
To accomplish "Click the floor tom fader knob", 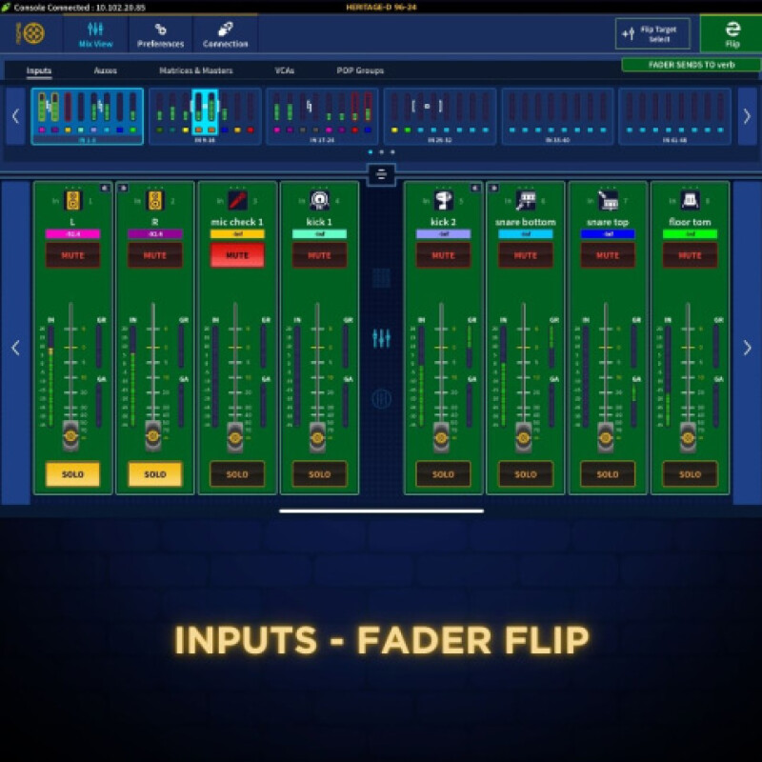I will point(688,437).
